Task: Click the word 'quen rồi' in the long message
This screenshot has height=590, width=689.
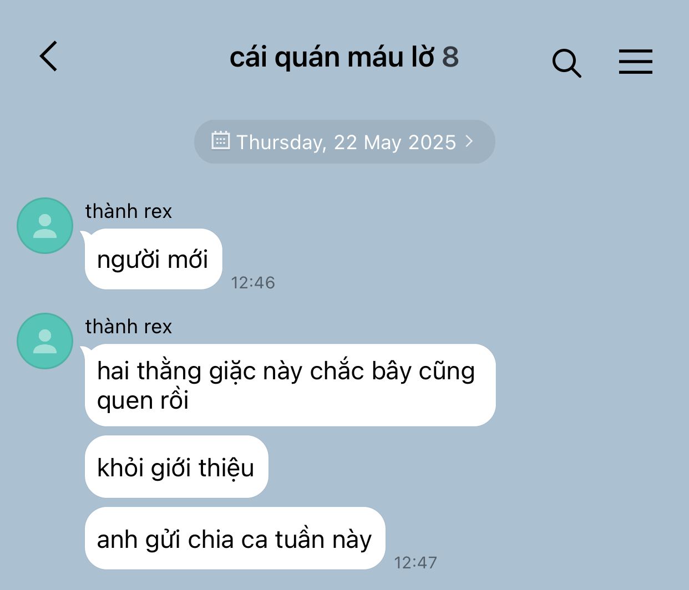Action: point(143,400)
